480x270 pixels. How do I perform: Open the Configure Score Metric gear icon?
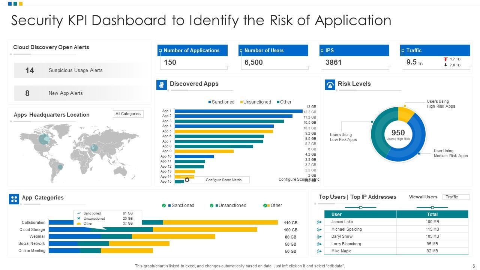187,180
